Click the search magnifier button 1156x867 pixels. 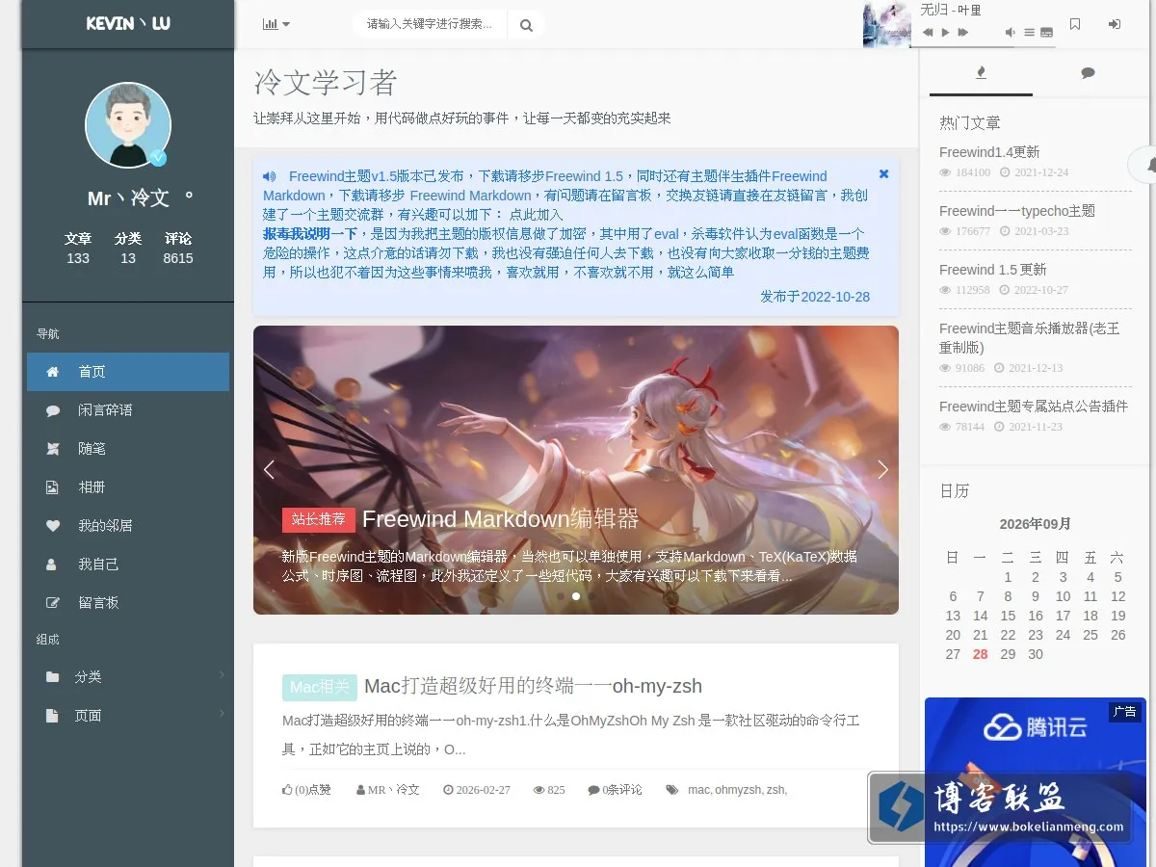[x=526, y=25]
